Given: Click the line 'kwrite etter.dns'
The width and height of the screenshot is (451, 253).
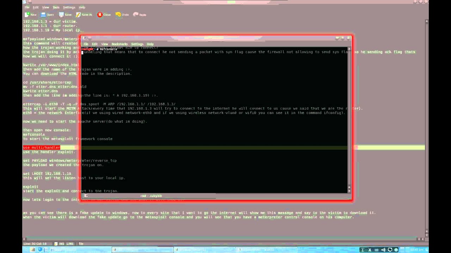Looking at the screenshot, I should click(41, 91).
